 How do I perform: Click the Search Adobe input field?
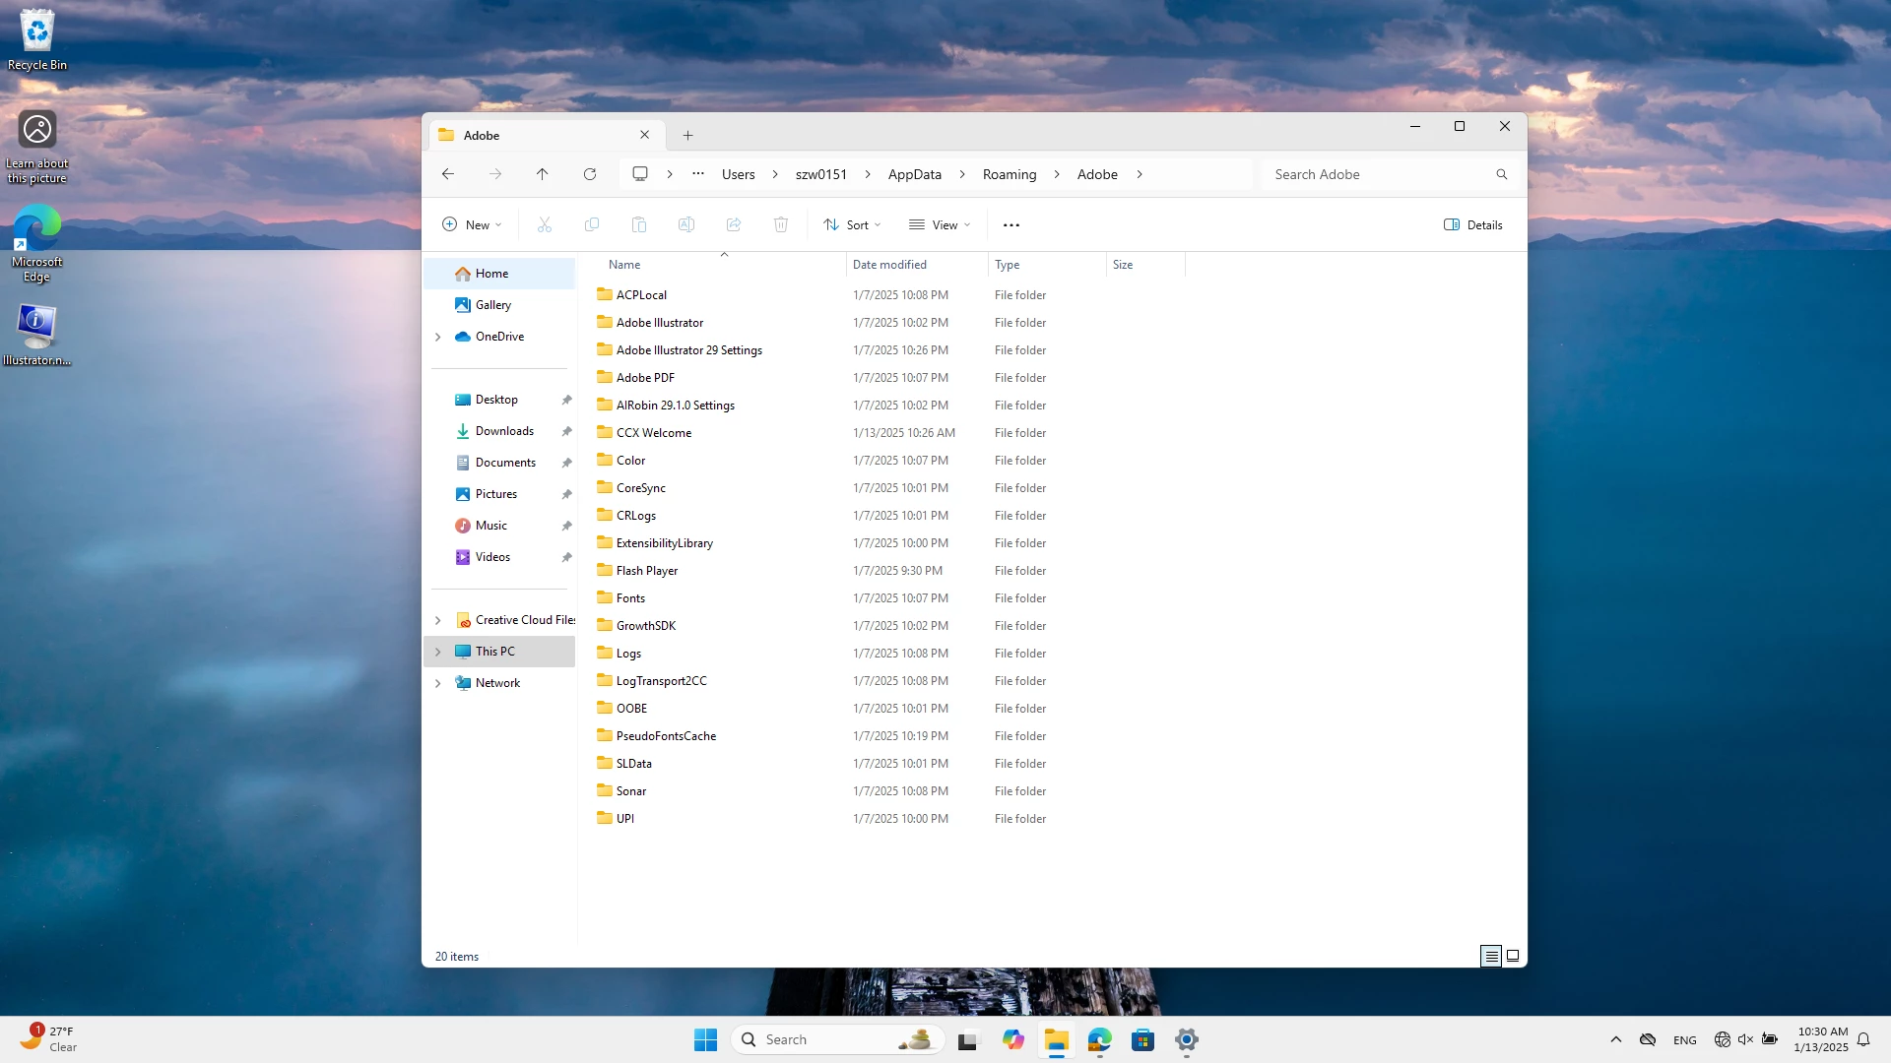[1379, 174]
